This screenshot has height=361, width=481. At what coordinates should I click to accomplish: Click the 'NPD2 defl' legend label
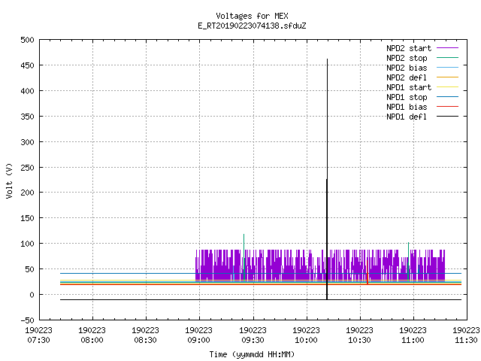pyautogui.click(x=407, y=77)
